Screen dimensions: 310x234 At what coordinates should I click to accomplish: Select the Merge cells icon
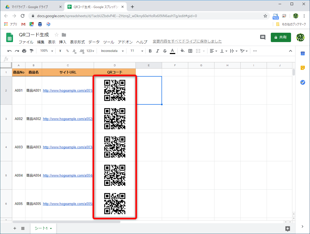click(199, 51)
